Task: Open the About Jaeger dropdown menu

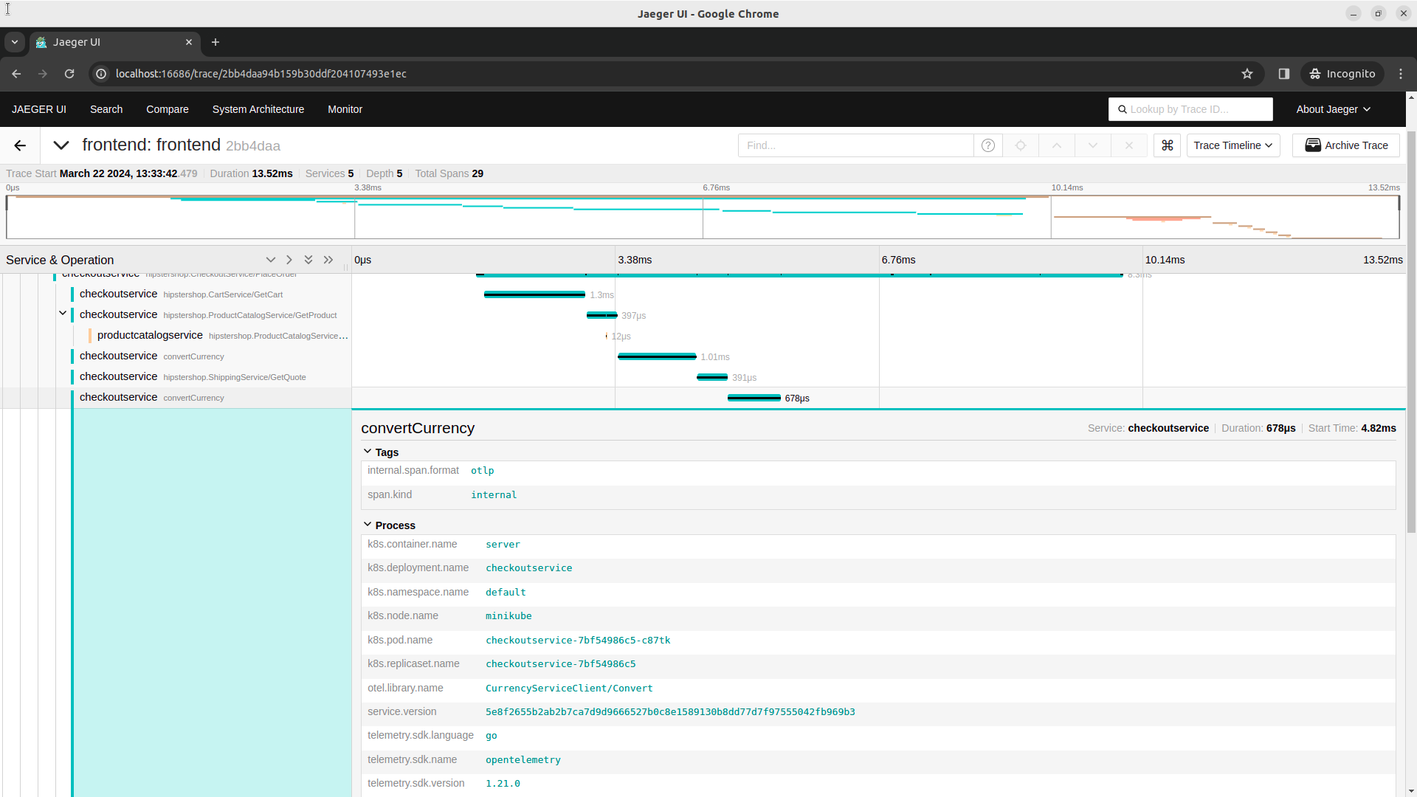Action: (x=1334, y=109)
